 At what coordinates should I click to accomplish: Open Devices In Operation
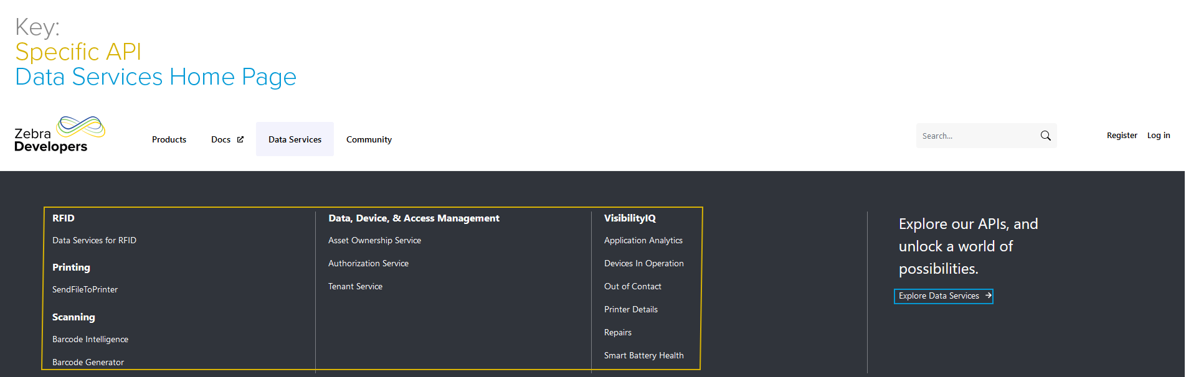[644, 263]
